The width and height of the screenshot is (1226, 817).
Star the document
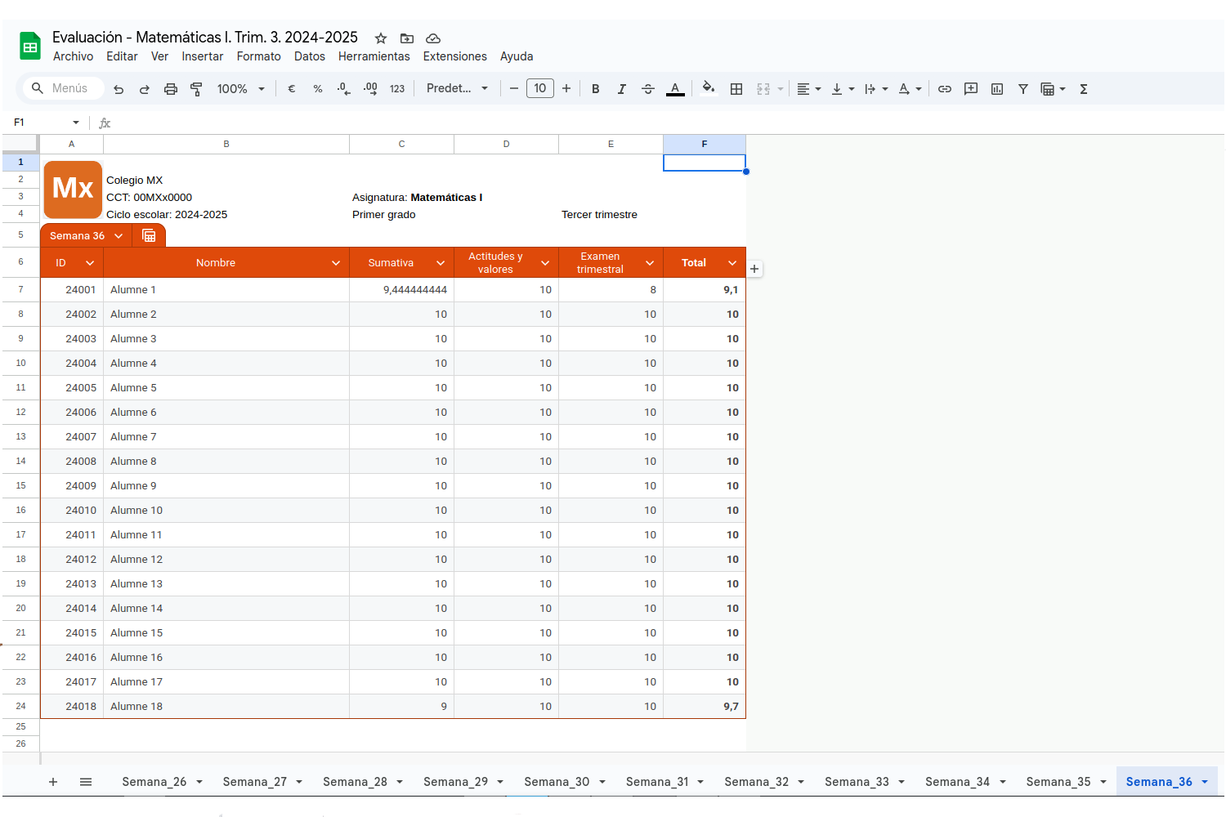tap(381, 38)
